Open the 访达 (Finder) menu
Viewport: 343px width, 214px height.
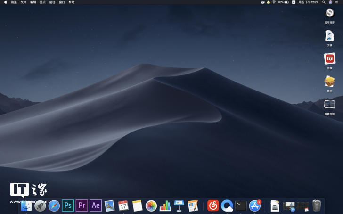tap(14, 2)
